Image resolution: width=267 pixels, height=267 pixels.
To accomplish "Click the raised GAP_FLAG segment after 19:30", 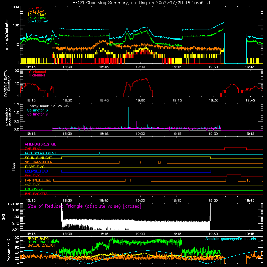I will coord(236,148).
